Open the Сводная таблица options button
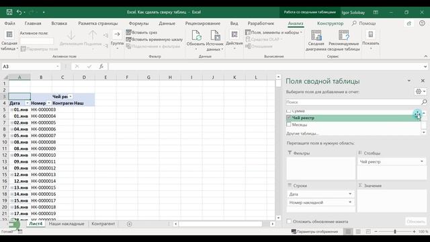 tap(9, 40)
